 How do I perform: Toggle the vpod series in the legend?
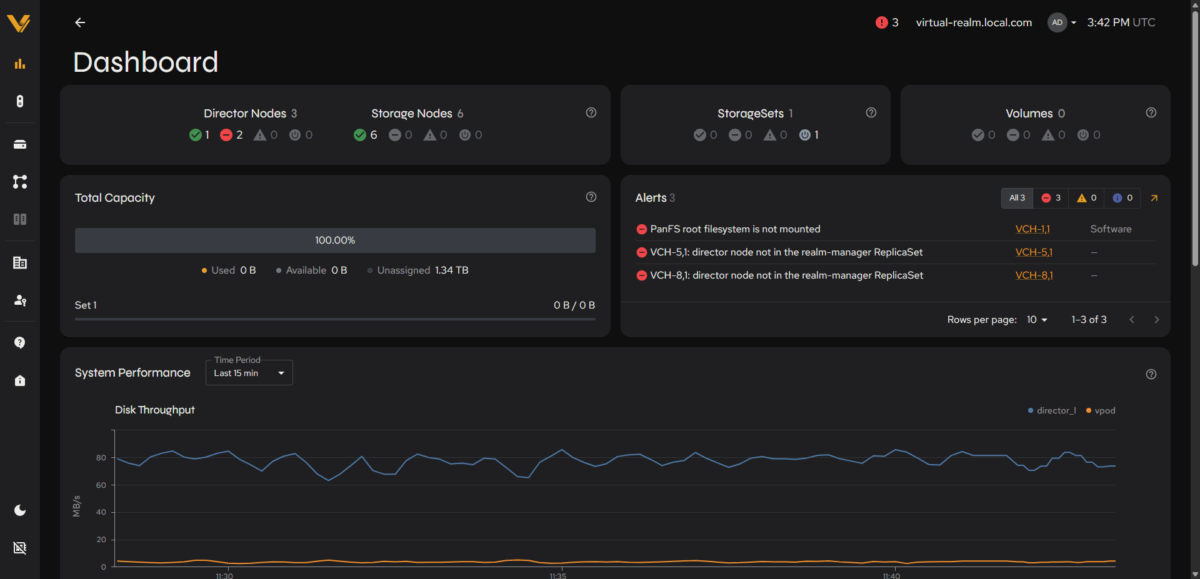1101,410
